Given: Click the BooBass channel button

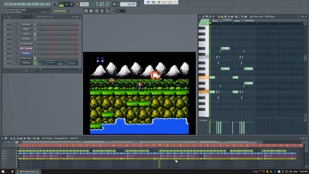Looking at the screenshot, I should (26, 53).
